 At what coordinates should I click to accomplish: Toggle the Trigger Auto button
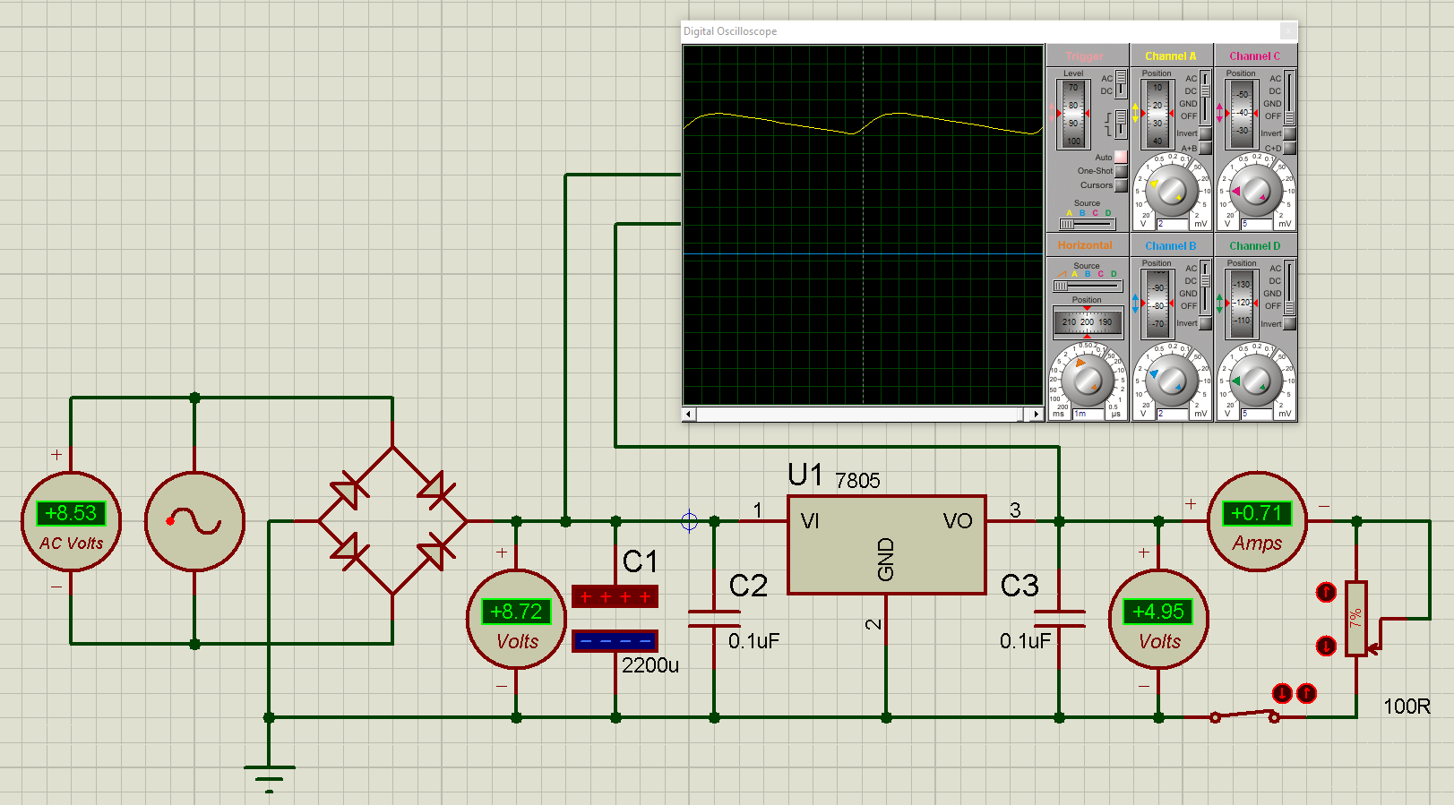click(x=1120, y=157)
